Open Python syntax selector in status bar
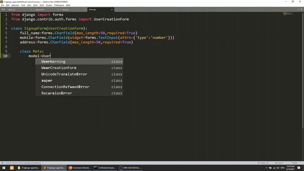The image size is (304, 171). point(294,163)
